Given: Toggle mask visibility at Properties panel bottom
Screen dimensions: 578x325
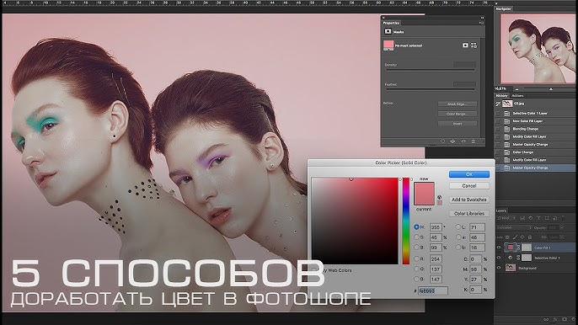Looking at the screenshot, I should click(x=463, y=141).
